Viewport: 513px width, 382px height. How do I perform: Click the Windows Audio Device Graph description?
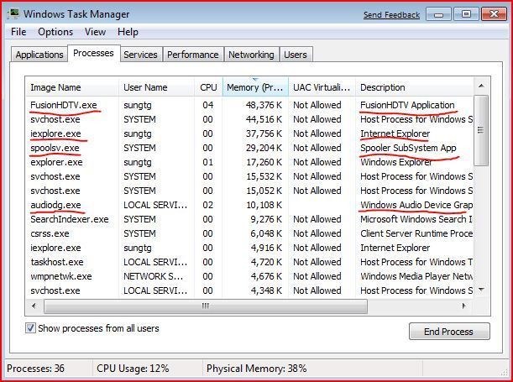tap(416, 205)
